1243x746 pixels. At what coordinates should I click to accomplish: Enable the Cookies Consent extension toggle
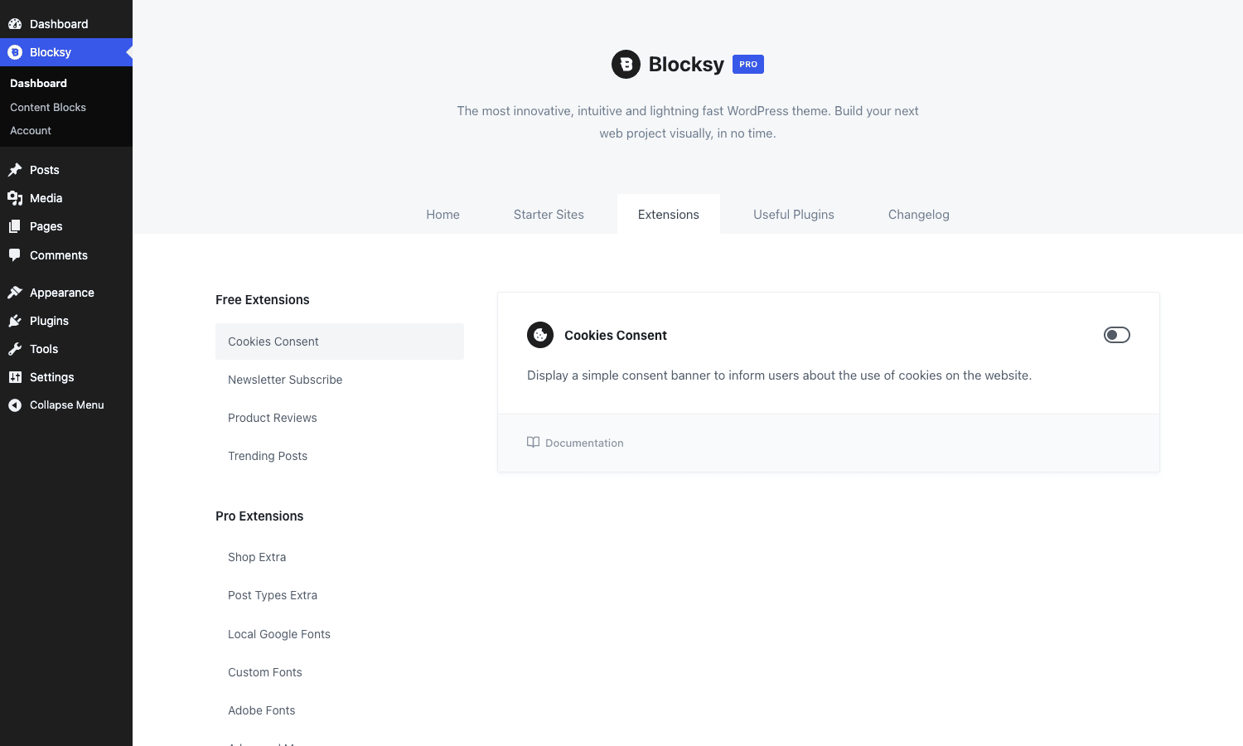point(1117,335)
